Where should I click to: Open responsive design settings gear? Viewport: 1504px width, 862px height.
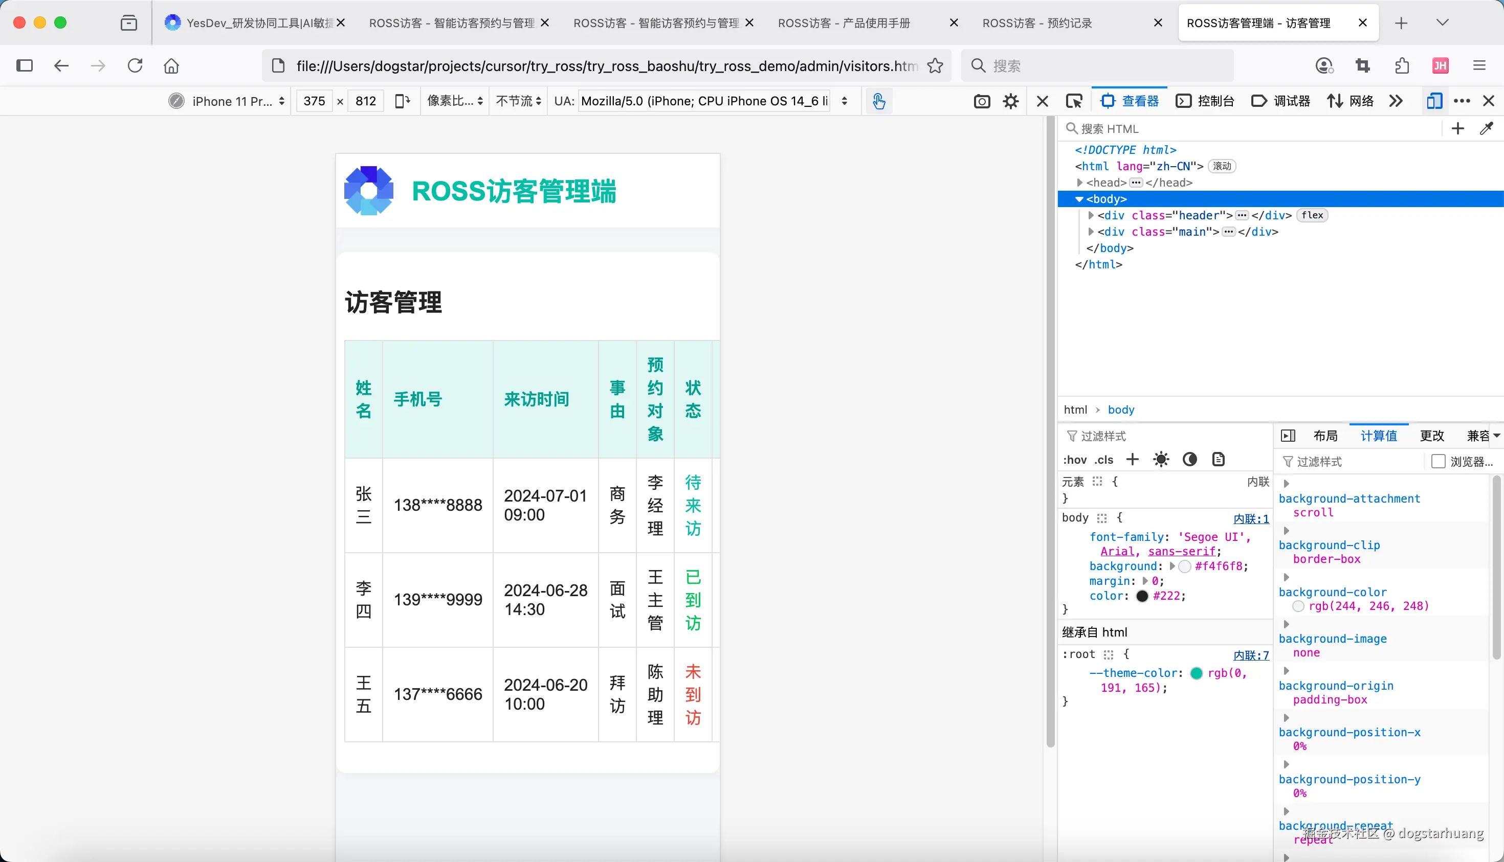1010,101
